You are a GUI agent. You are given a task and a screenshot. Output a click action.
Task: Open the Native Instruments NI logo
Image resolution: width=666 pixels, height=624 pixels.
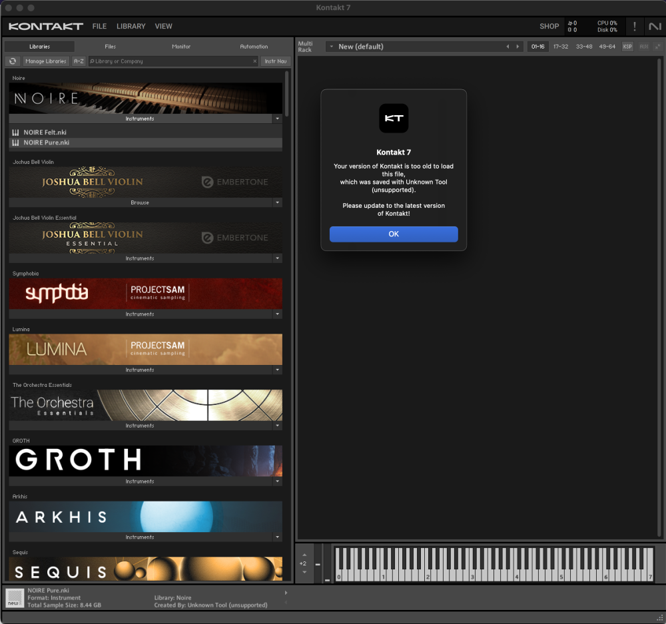(x=655, y=27)
